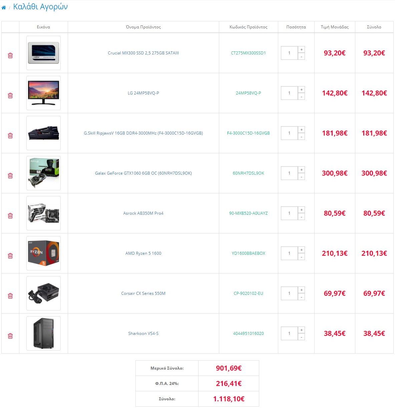The height and width of the screenshot is (408, 395).
Task: Click product code CP-9020102-EU
Action: pyautogui.click(x=249, y=293)
